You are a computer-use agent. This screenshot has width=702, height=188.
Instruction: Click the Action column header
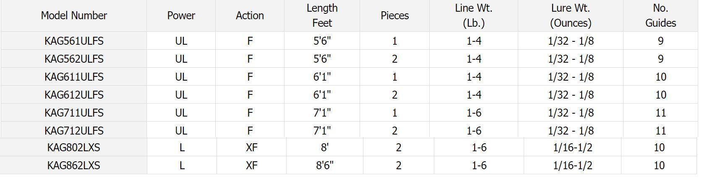point(250,15)
